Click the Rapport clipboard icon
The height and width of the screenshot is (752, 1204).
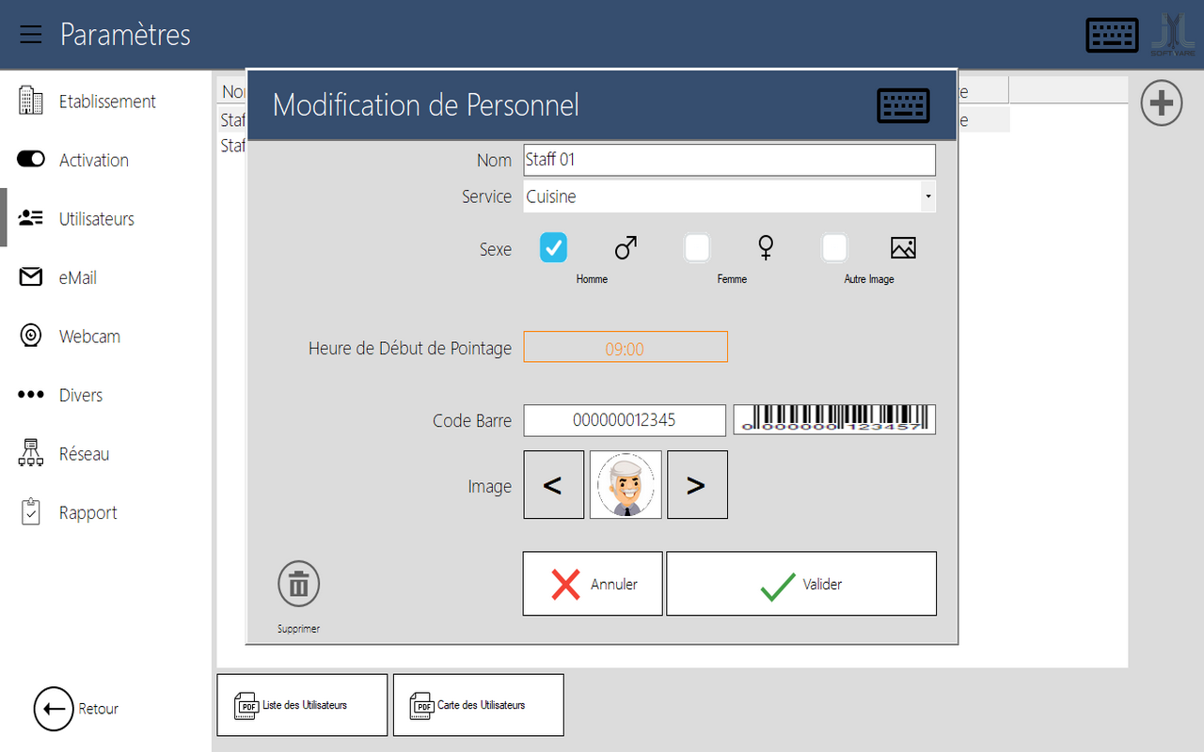(x=31, y=512)
